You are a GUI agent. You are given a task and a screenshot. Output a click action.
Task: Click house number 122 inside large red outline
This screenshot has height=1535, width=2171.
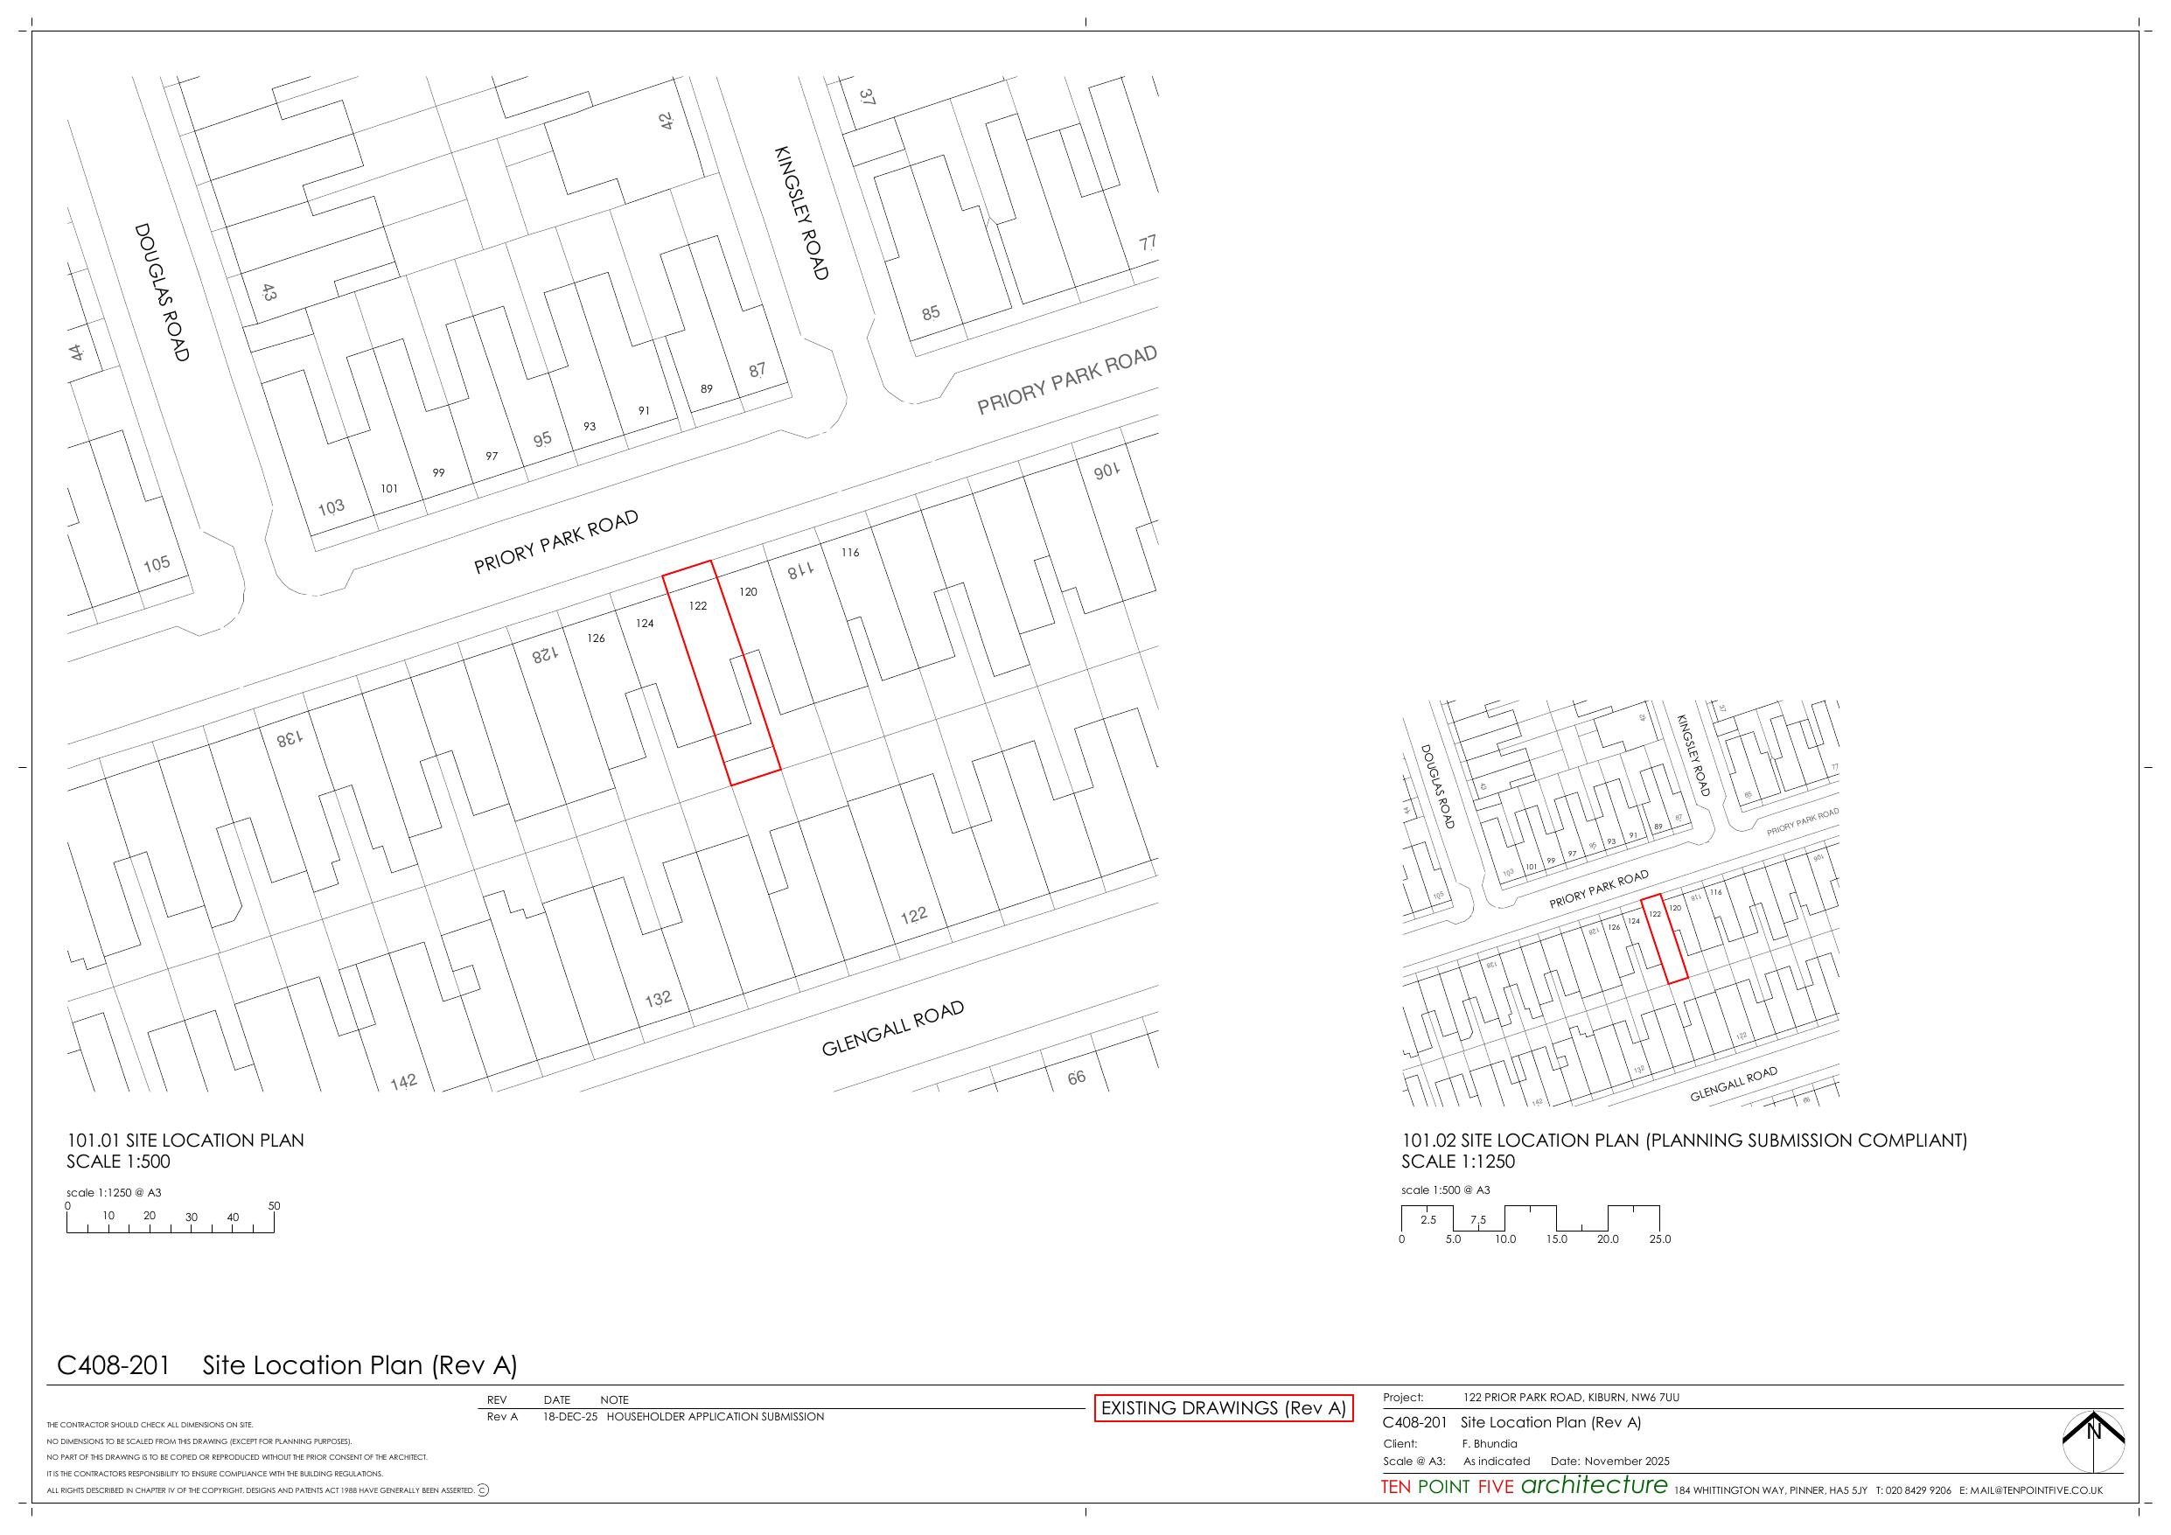(x=698, y=606)
